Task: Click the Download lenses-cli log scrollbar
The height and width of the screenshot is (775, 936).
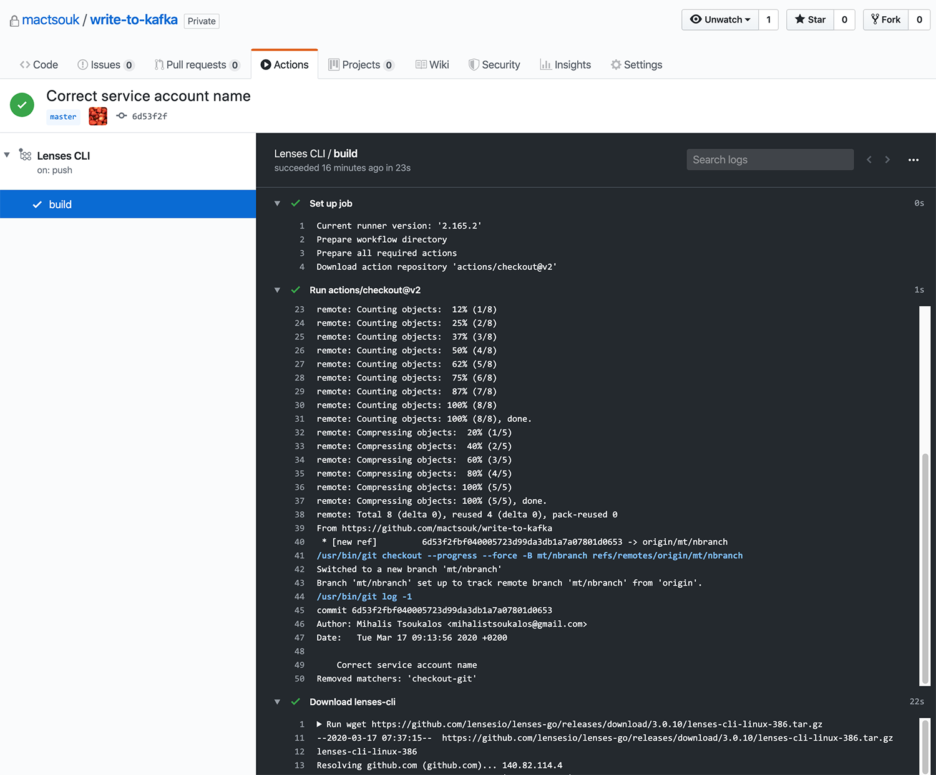Action: [x=925, y=746]
